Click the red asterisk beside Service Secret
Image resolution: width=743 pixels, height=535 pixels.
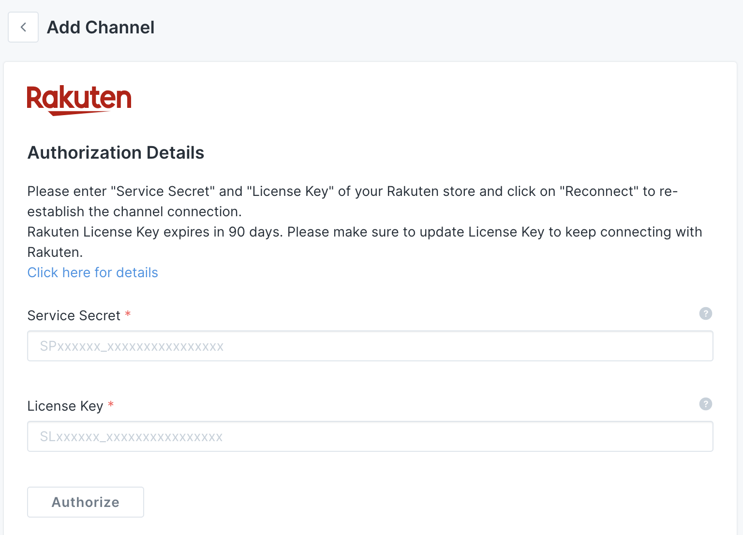[128, 314]
